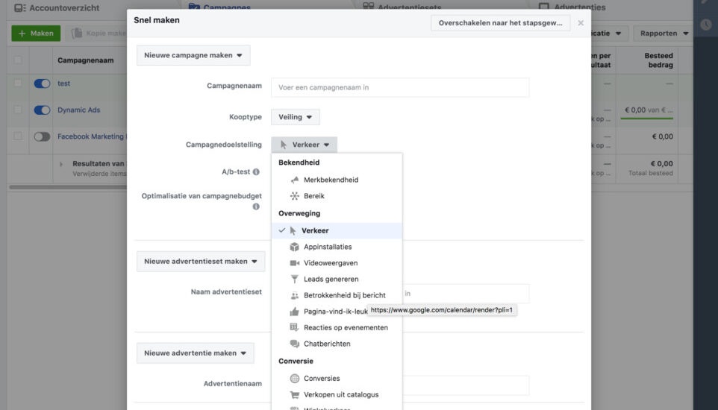
Task: Click the Besteed bedrag column header
Action: [658, 60]
